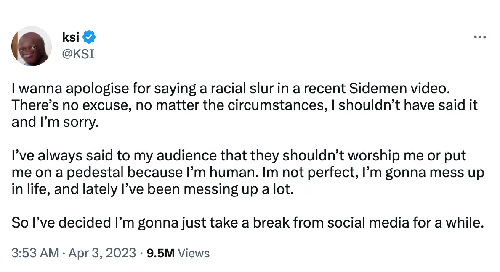
Task: Click the "Apr 3, 2023" date
Action: [102, 253]
